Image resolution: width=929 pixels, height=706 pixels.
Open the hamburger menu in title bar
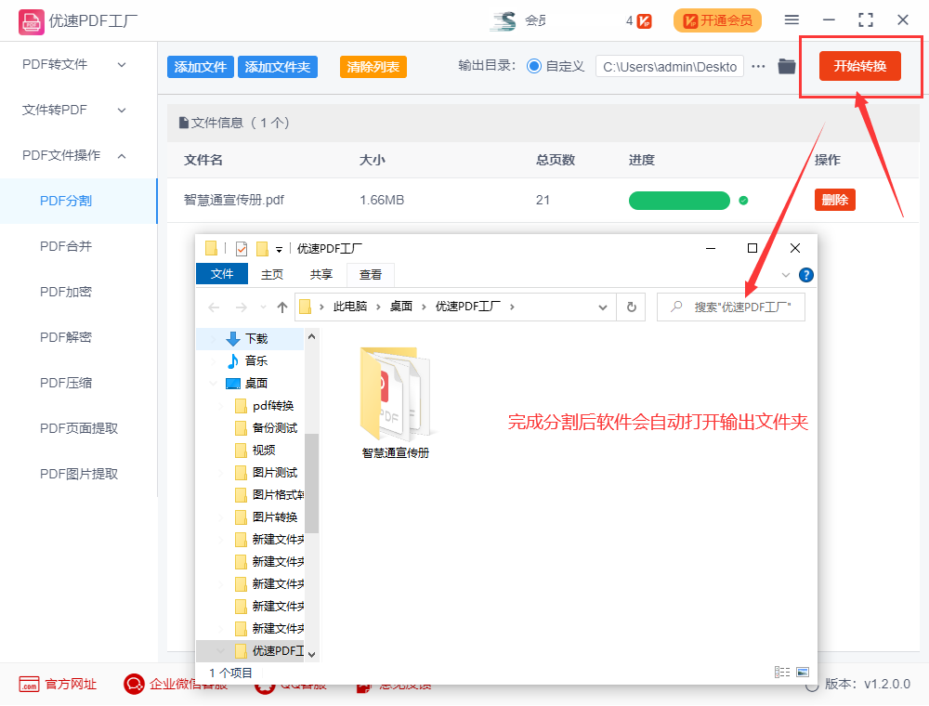(792, 20)
